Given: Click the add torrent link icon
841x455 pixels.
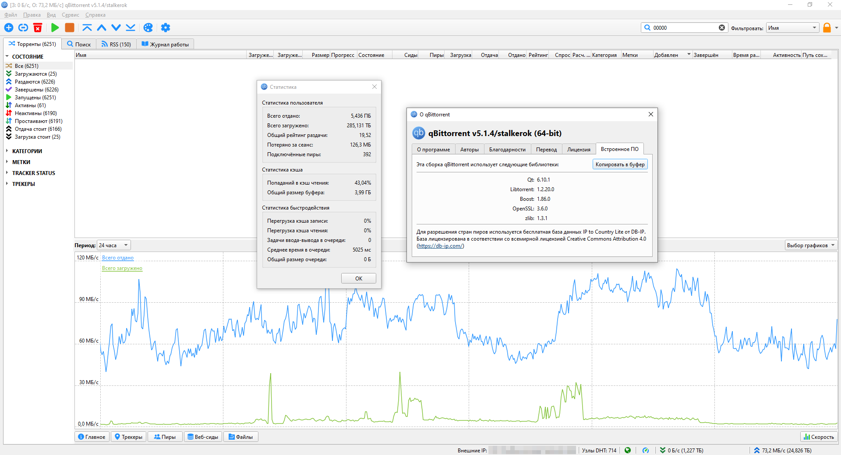Looking at the screenshot, I should pos(23,28).
